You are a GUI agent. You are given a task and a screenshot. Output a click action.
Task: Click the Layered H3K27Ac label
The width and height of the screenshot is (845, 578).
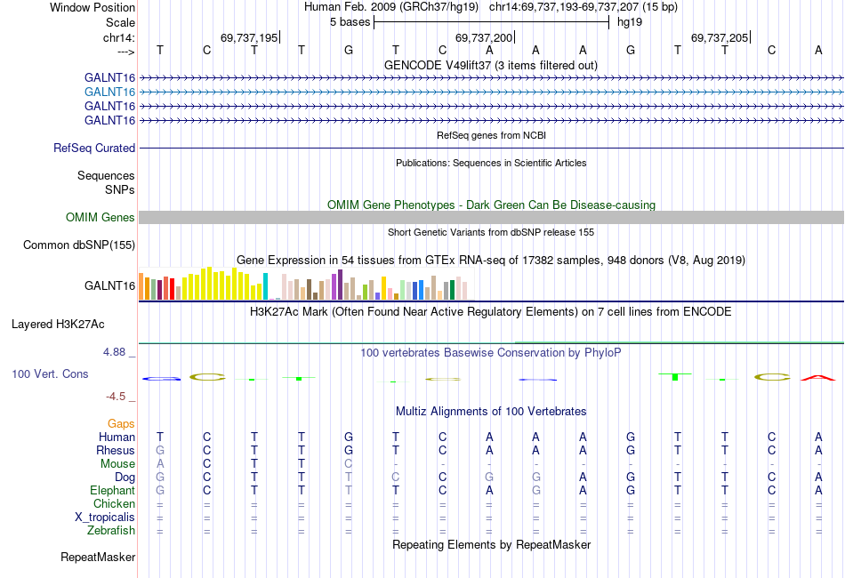pyautogui.click(x=58, y=325)
